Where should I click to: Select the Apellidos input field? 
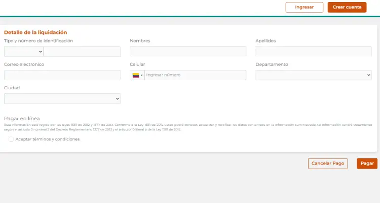[x=313, y=51]
